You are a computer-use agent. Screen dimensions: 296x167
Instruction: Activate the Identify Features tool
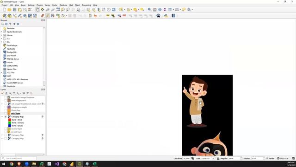(x=149, y=10)
